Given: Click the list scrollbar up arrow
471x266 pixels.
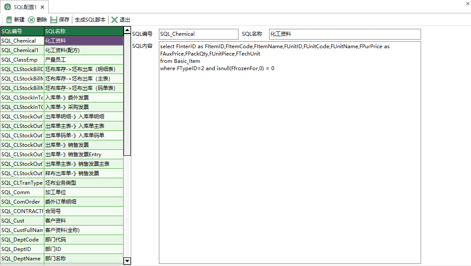Looking at the screenshot, I should click(x=127, y=30).
